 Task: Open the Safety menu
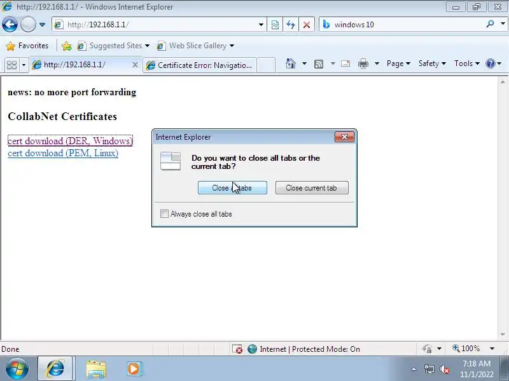pos(432,63)
